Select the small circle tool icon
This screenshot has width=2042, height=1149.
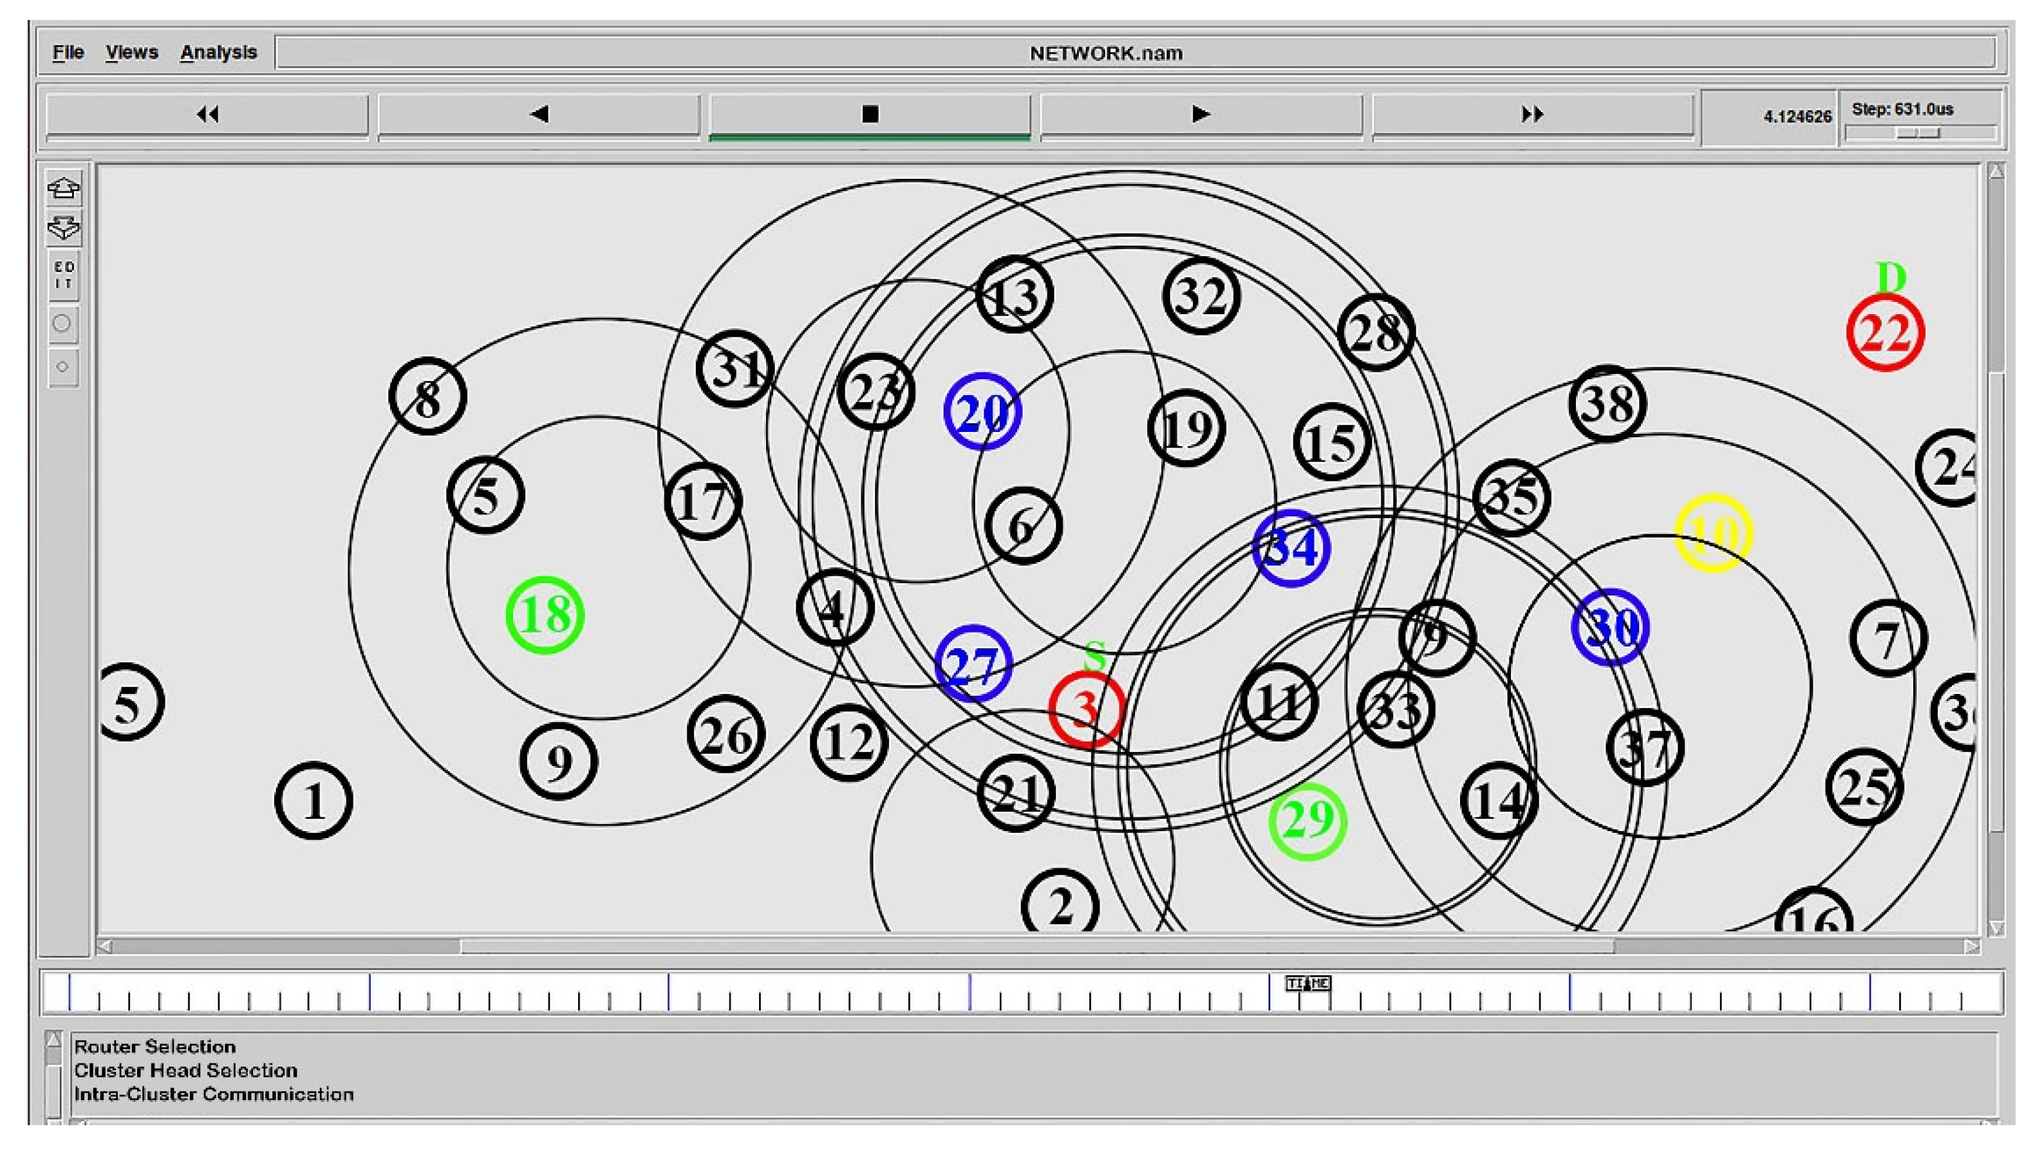(x=62, y=367)
